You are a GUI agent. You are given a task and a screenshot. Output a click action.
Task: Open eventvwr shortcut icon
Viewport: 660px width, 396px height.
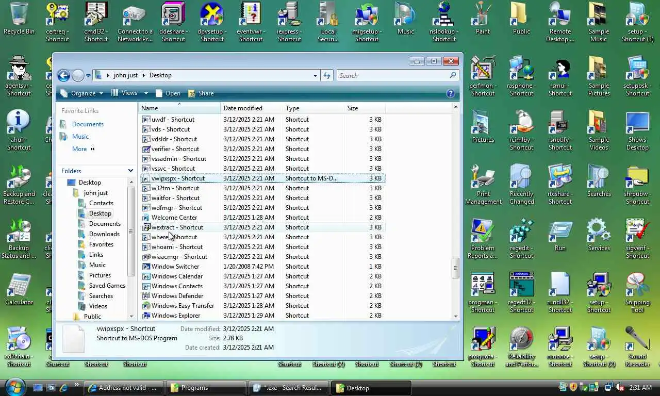251,22
